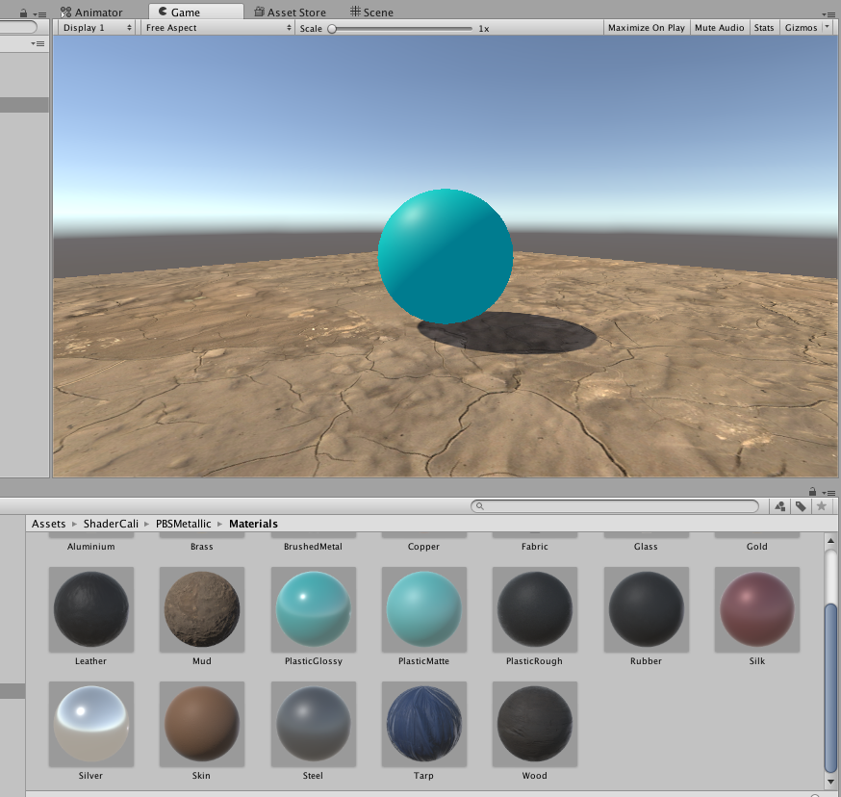Click the search by label icon
The image size is (841, 797).
point(800,505)
